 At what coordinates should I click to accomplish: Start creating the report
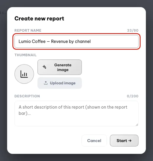124,141
